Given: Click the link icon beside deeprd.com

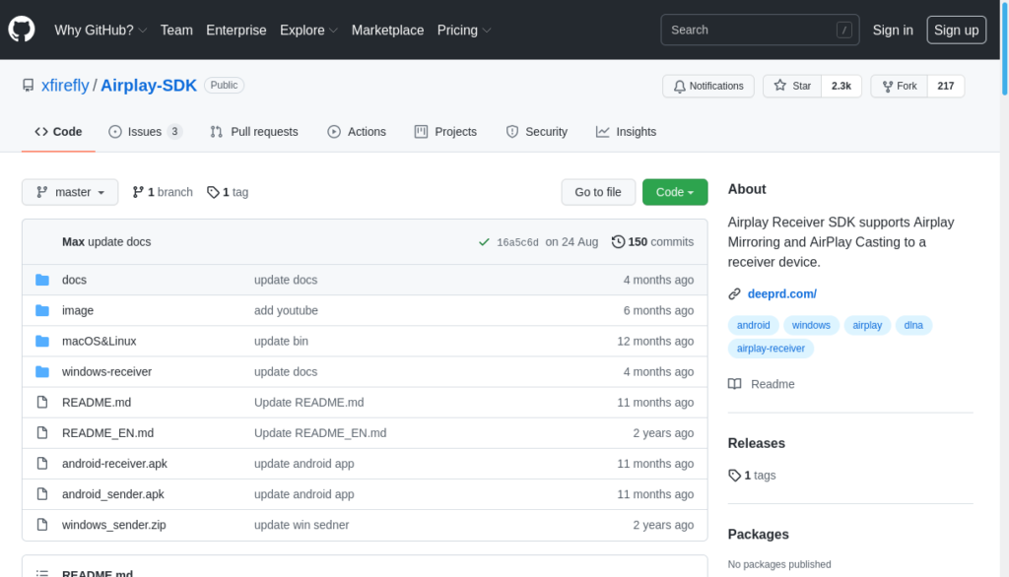Looking at the screenshot, I should pos(734,293).
